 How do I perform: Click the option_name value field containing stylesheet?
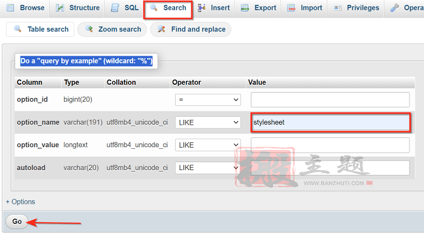[x=330, y=122]
